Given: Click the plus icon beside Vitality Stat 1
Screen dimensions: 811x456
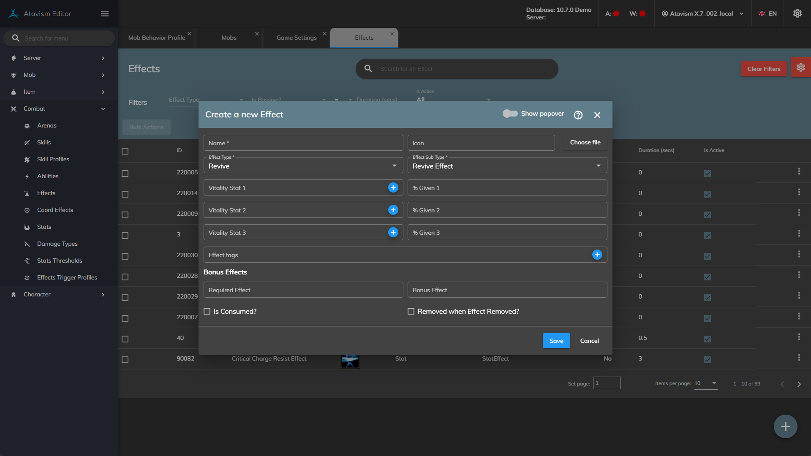Looking at the screenshot, I should pos(393,187).
